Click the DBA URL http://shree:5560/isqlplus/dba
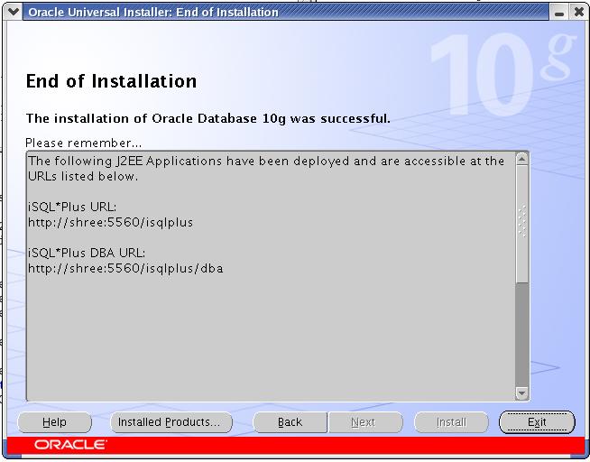Image resolution: width=590 pixels, height=462 pixels. point(125,268)
